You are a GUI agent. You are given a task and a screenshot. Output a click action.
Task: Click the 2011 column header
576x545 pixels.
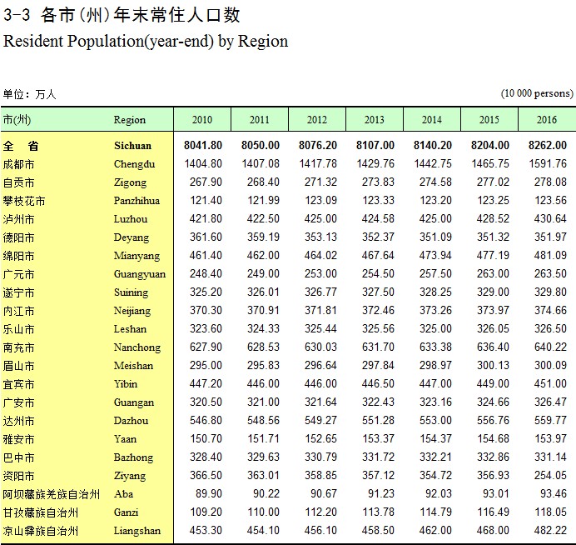pyautogui.click(x=260, y=119)
